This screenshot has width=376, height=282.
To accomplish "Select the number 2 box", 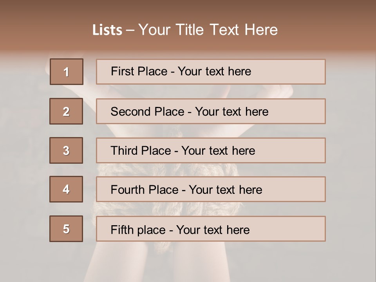I will [66, 111].
